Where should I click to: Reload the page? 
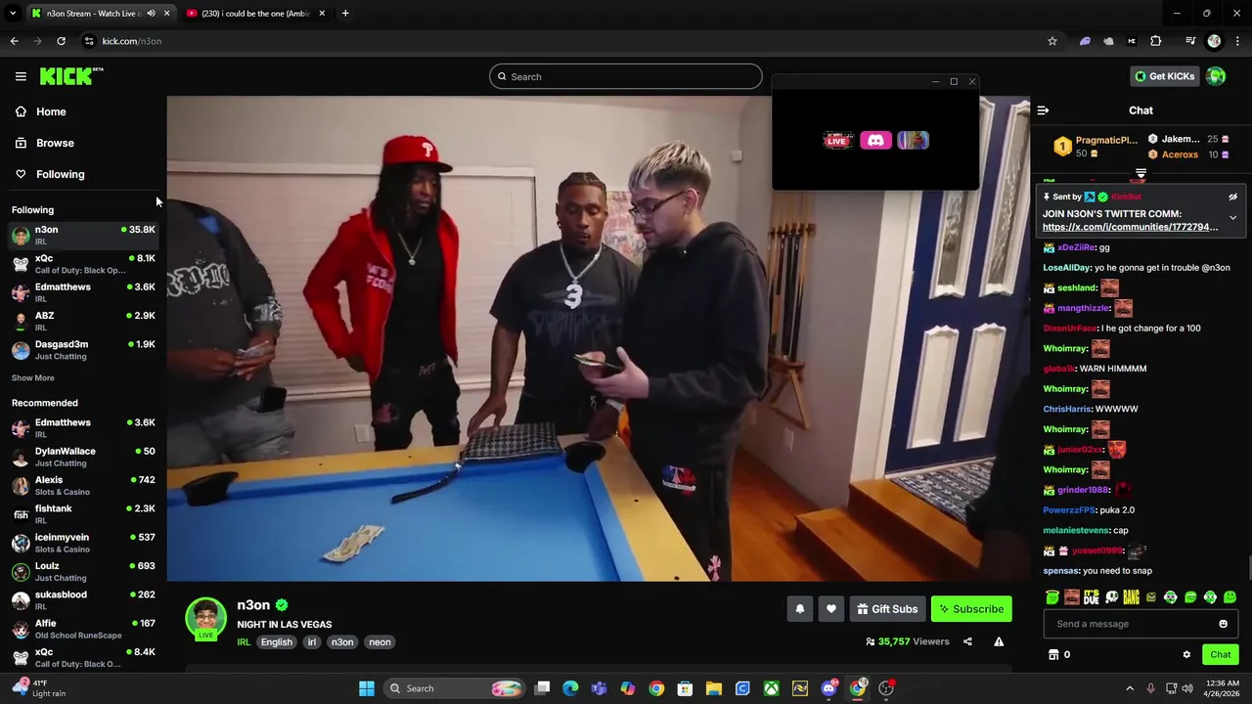(x=61, y=41)
